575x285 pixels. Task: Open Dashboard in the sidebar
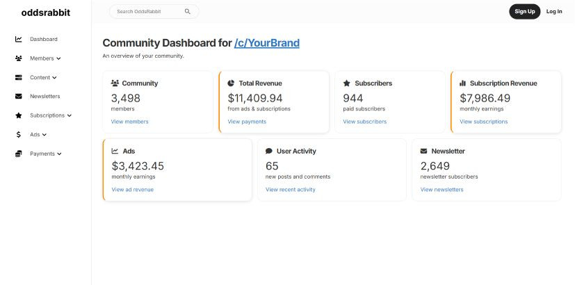(x=44, y=39)
